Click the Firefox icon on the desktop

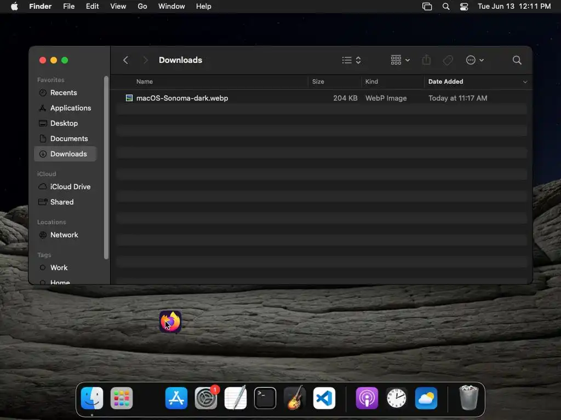[170, 322]
